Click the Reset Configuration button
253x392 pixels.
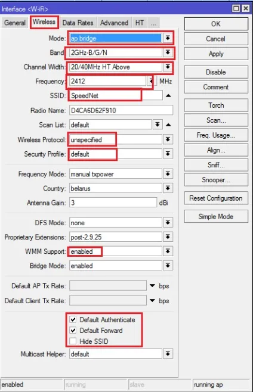216,198
